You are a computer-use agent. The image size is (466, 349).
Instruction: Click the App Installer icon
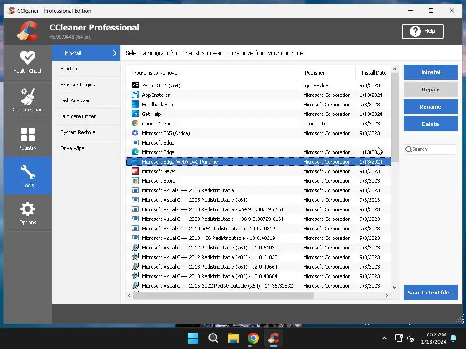click(x=135, y=95)
